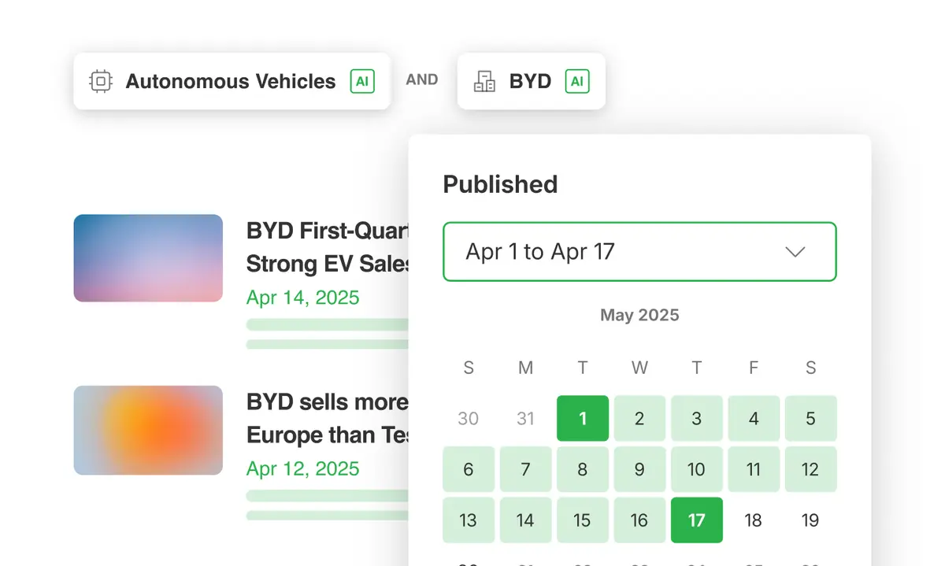Select calendar day 16
Viewport: 945px width, 566px height.
(x=639, y=520)
